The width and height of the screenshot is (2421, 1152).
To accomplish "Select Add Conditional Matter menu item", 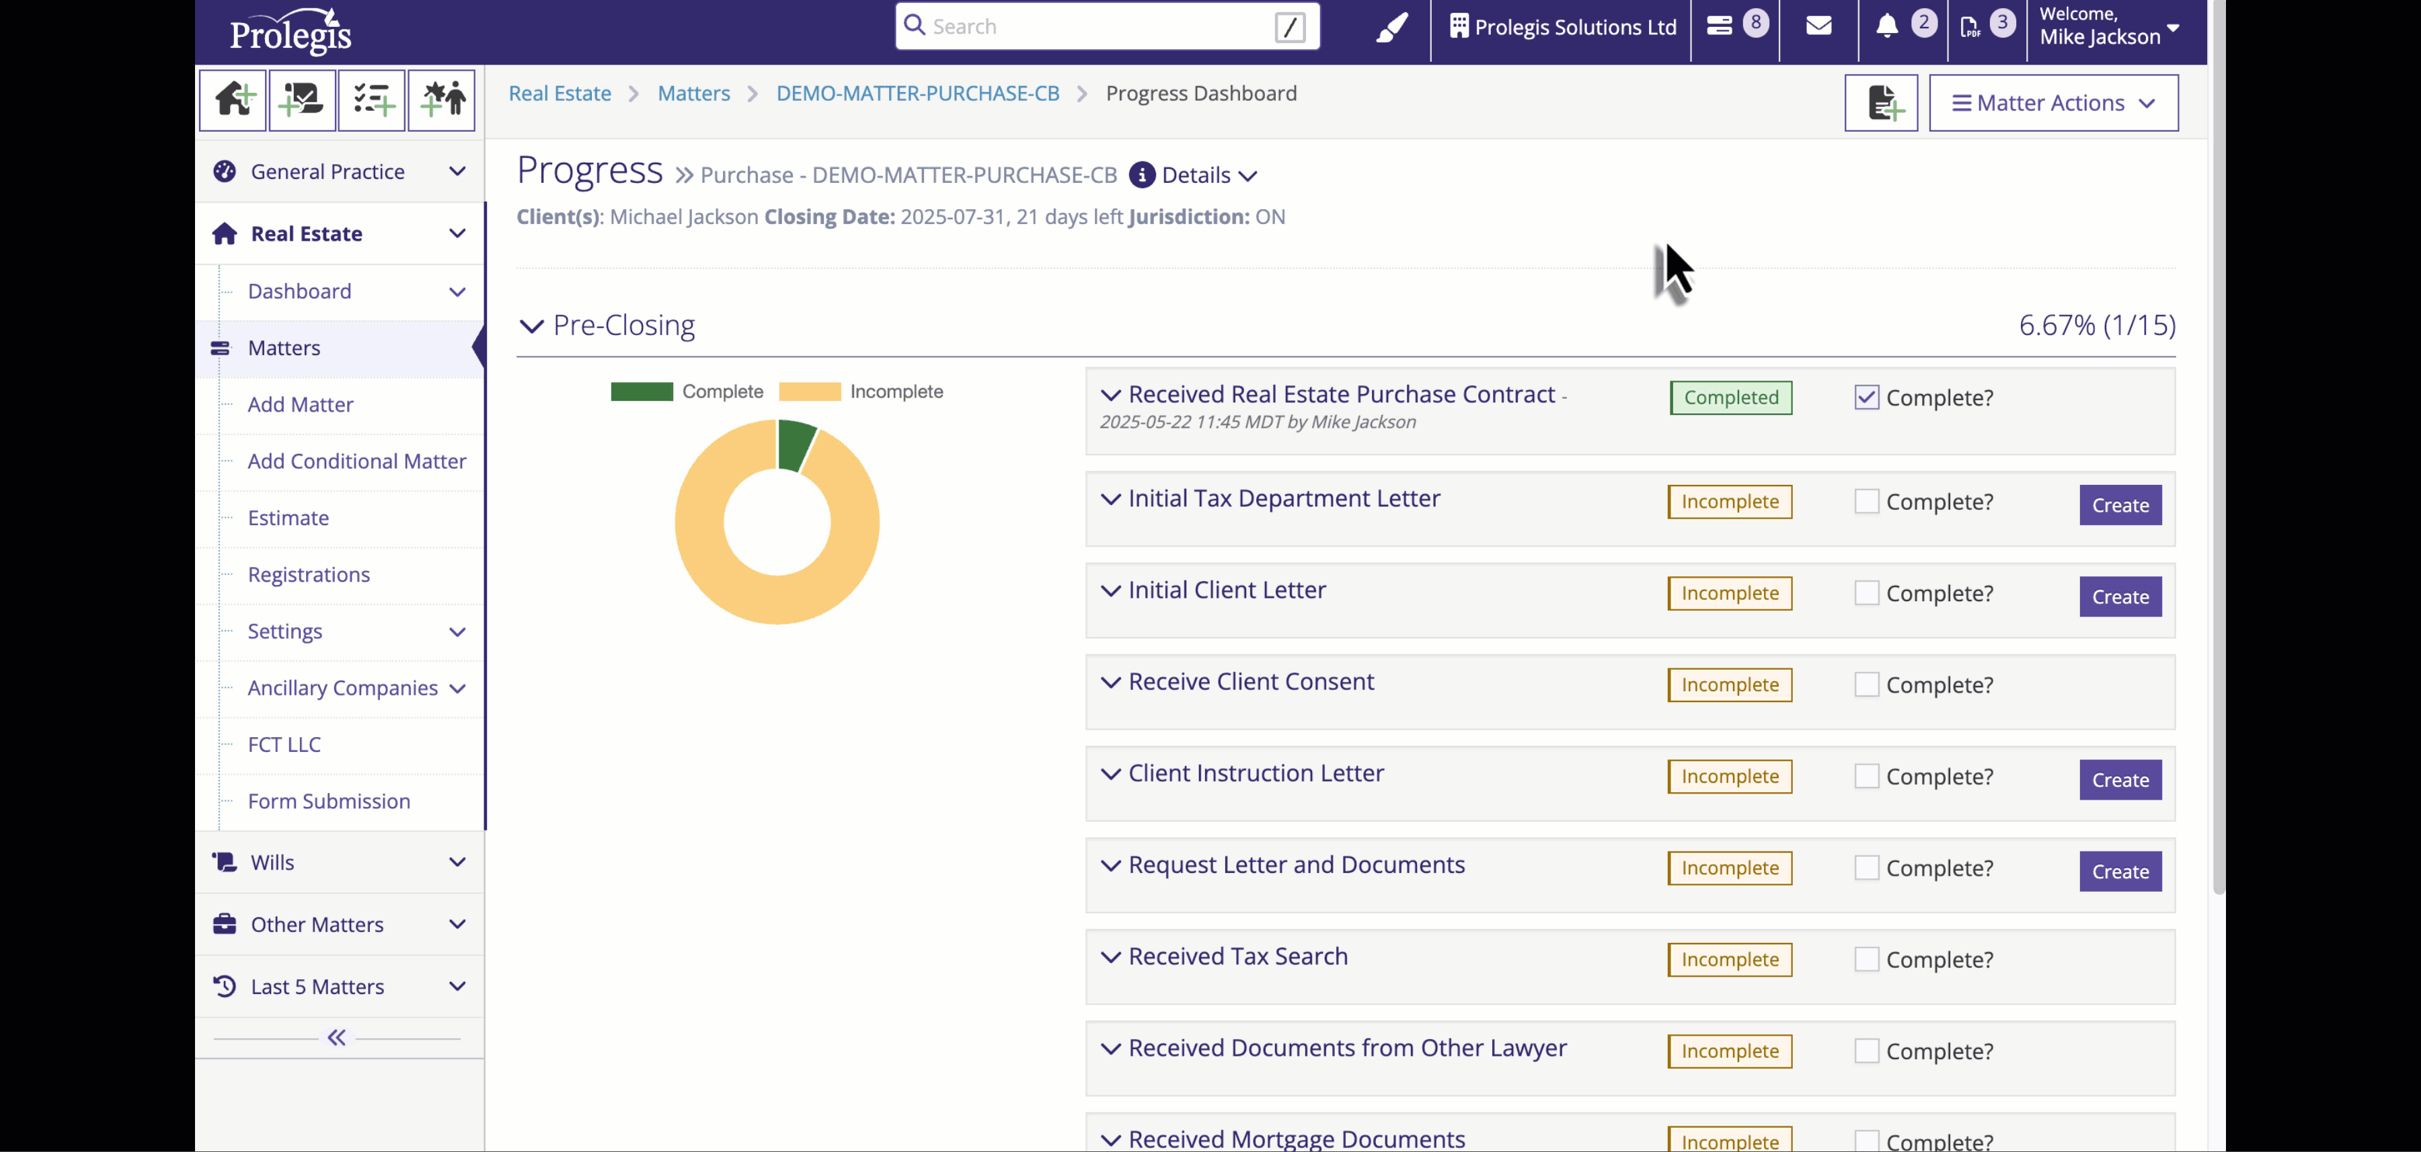I will (356, 461).
